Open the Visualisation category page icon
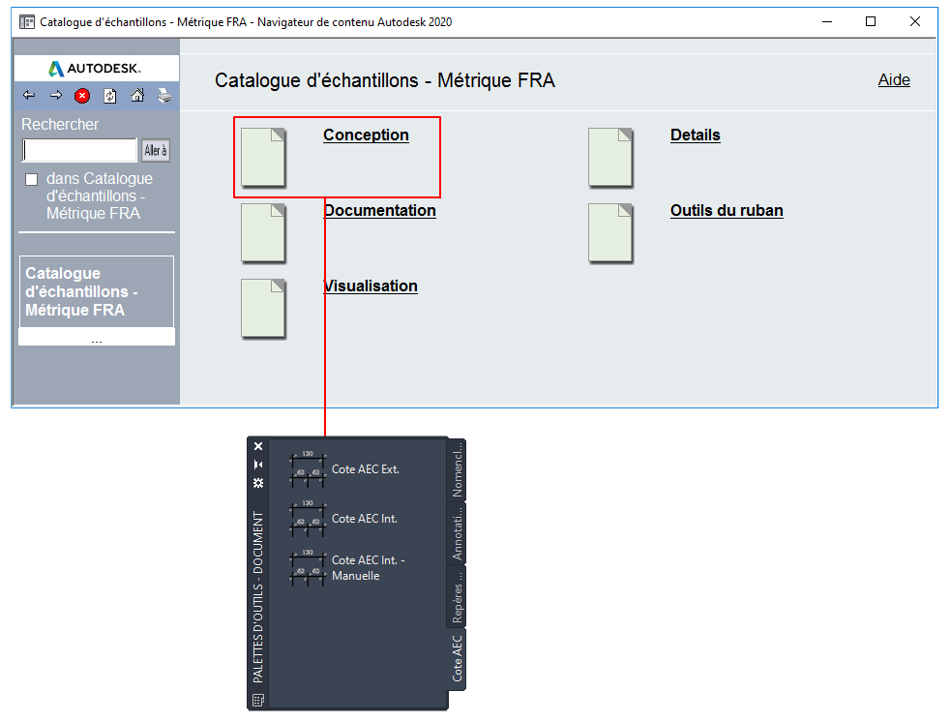 [x=263, y=308]
